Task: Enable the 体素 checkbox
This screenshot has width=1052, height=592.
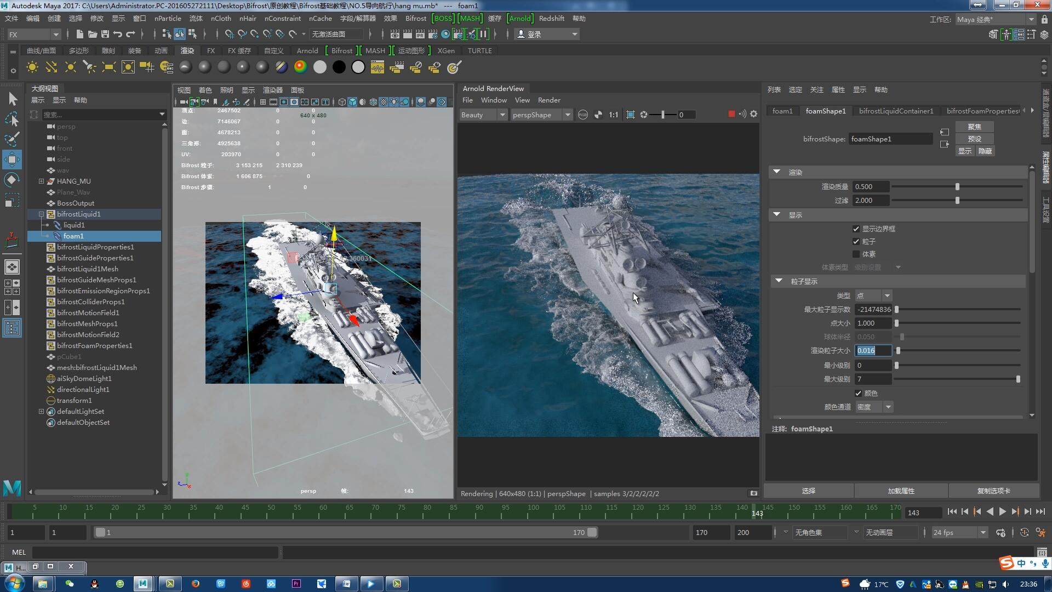Action: click(x=856, y=254)
